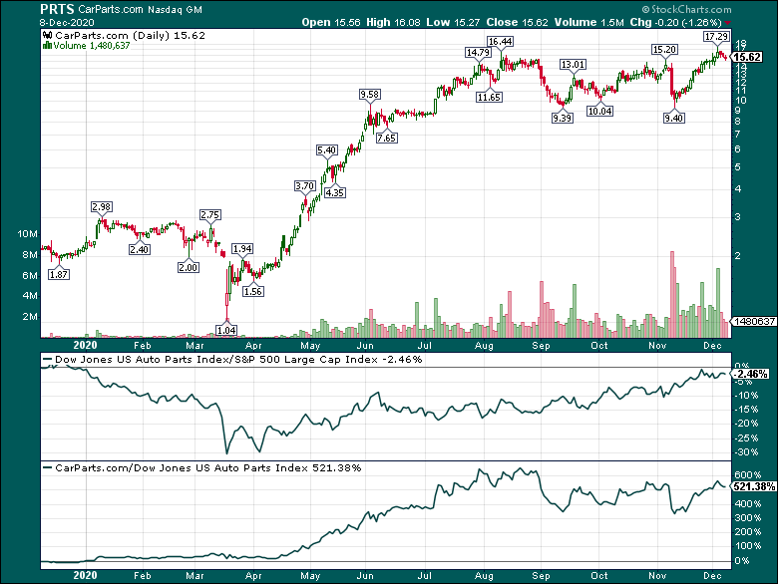Click the 2020 label on main chart axis

86,345
